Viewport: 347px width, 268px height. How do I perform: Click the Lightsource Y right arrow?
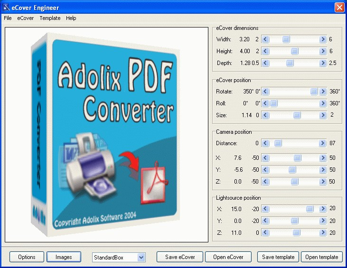(323, 221)
